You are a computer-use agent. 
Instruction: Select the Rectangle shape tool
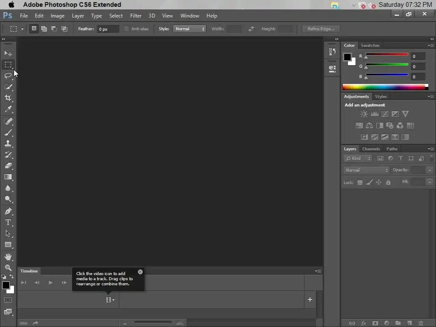[8, 245]
